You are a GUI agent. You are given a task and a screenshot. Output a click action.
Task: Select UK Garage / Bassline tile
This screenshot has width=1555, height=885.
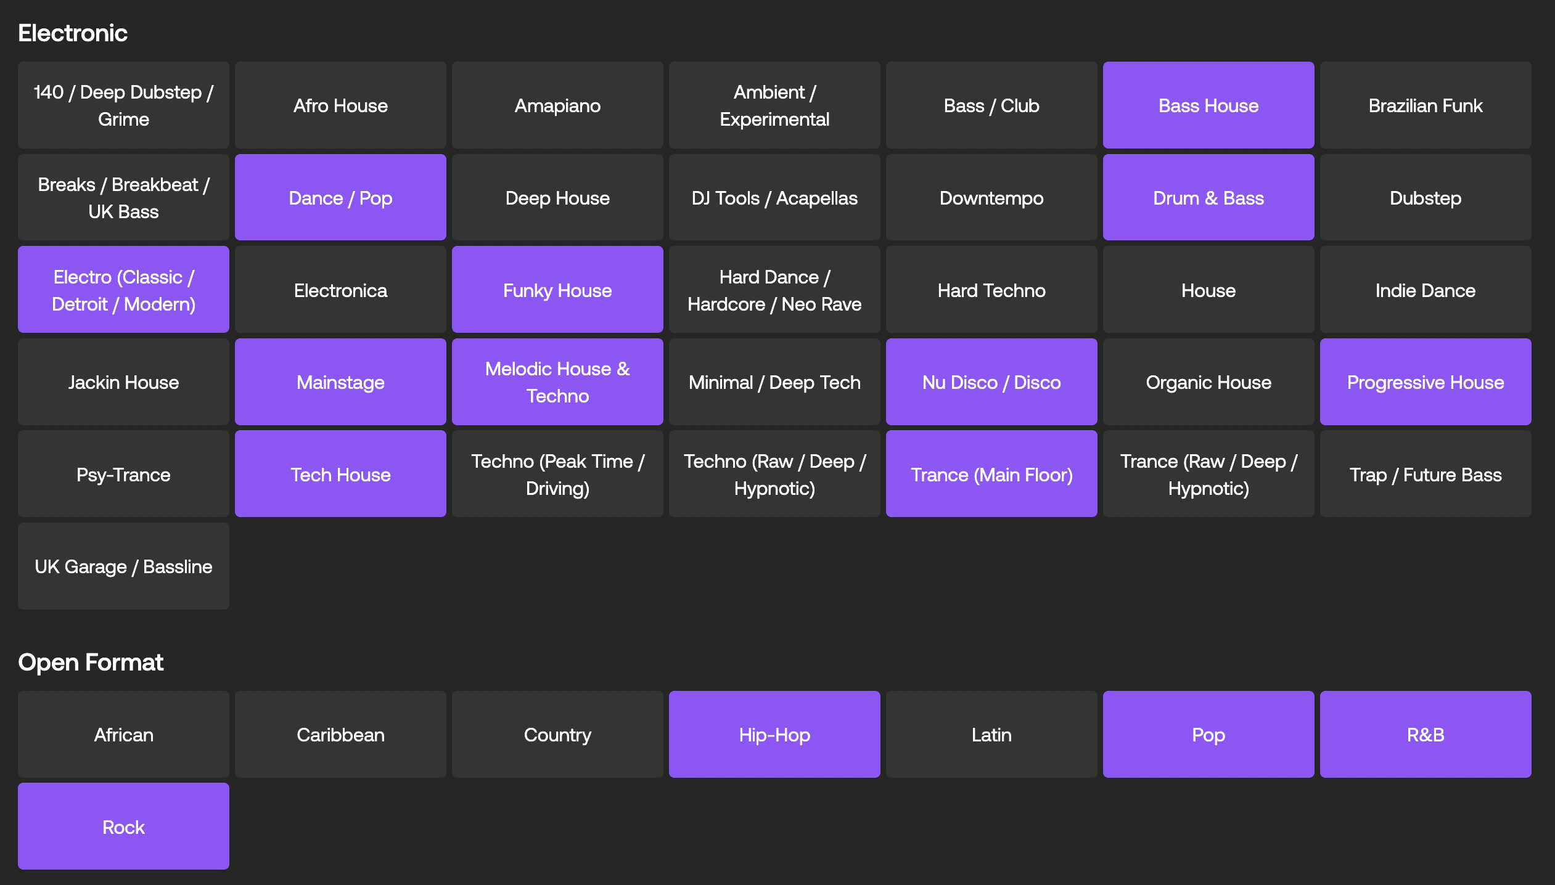click(x=123, y=566)
